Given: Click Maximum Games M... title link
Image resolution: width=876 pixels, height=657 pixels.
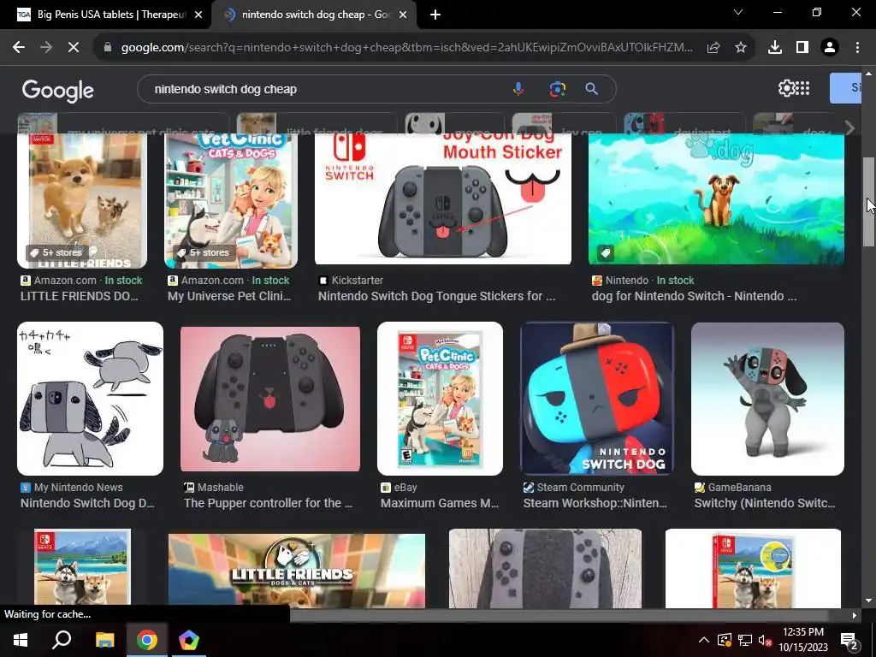Looking at the screenshot, I should (440, 503).
